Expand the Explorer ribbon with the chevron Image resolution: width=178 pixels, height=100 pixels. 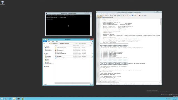tap(91, 41)
